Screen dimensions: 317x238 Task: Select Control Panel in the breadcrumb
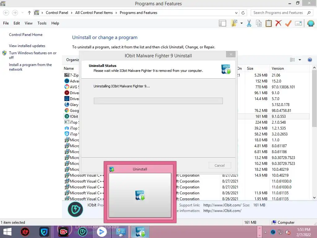click(57, 12)
